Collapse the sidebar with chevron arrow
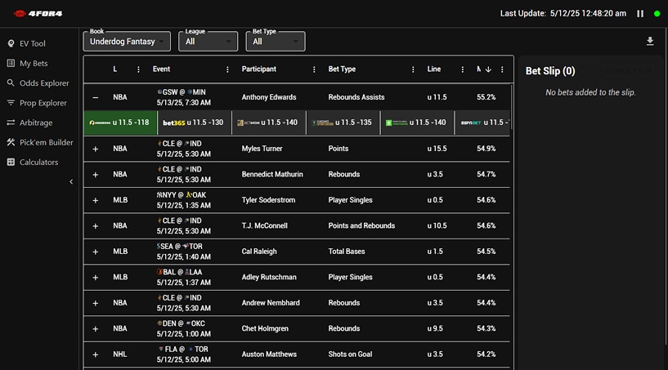This screenshot has height=370, width=668. [71, 182]
